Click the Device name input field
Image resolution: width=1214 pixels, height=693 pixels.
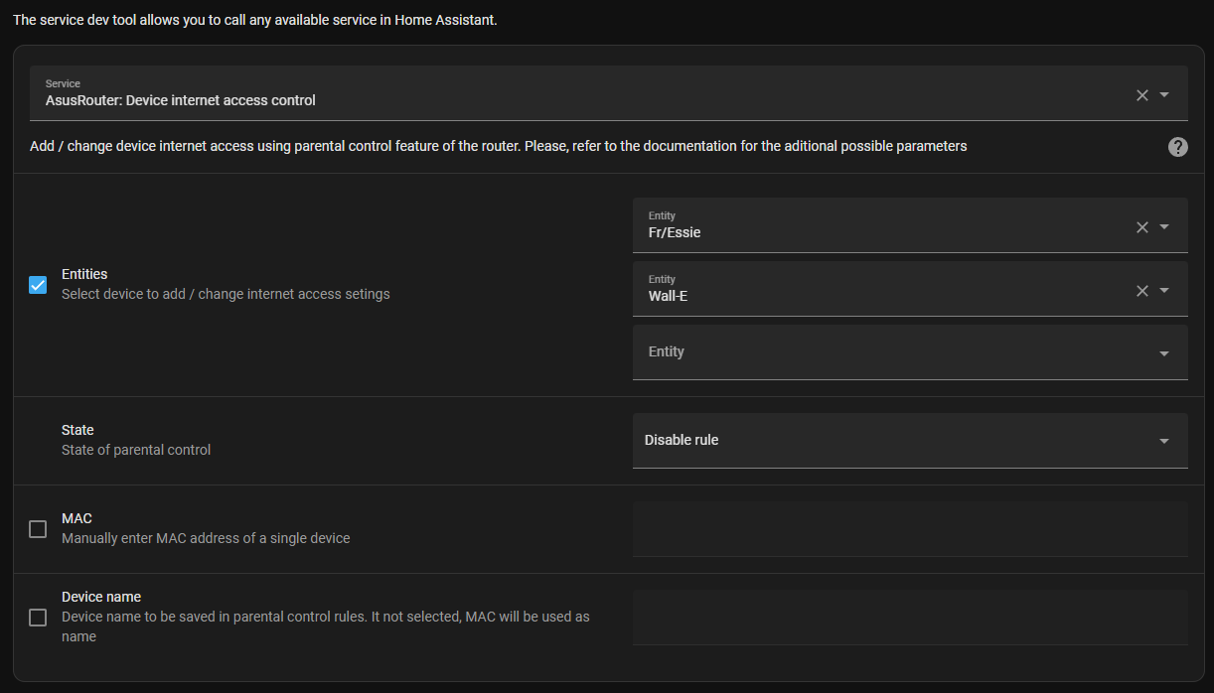tap(909, 617)
